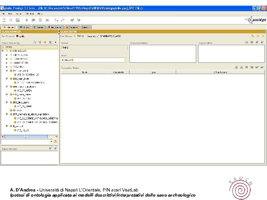Create a class with the star icon
The height and width of the screenshot is (200, 267).
click(x=45, y=42)
